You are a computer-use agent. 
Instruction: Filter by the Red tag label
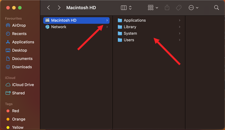[15, 111]
